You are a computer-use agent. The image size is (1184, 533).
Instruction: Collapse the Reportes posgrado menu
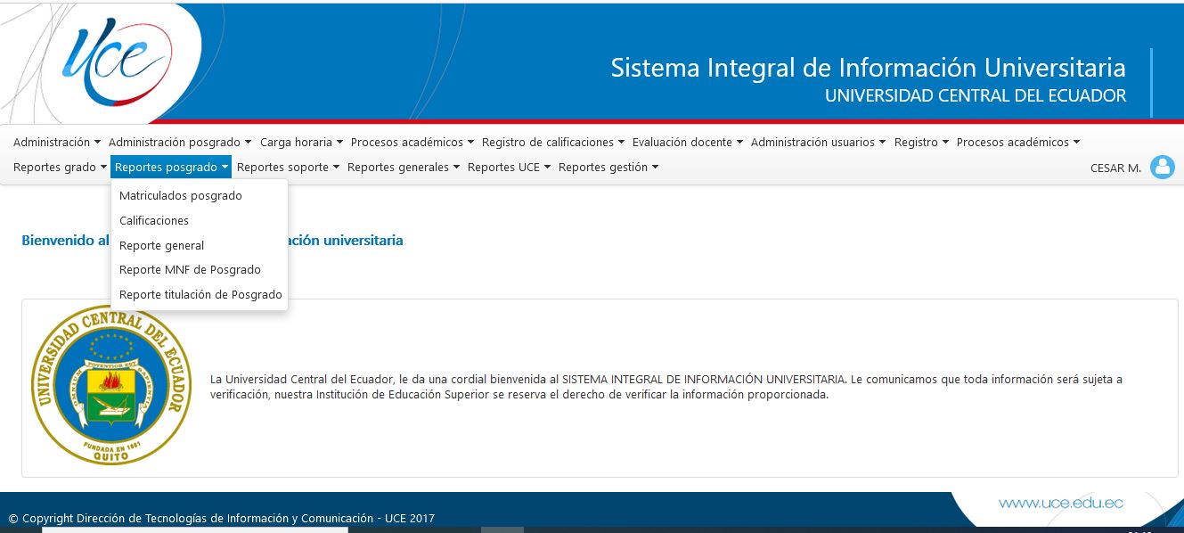tap(171, 167)
